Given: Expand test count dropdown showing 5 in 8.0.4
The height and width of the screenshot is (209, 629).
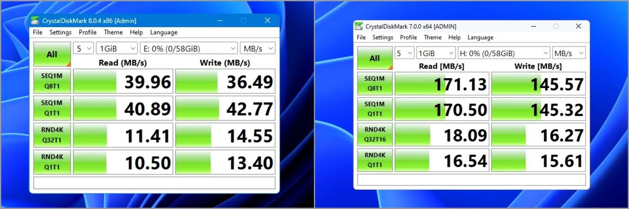Looking at the screenshot, I should pos(84,48).
